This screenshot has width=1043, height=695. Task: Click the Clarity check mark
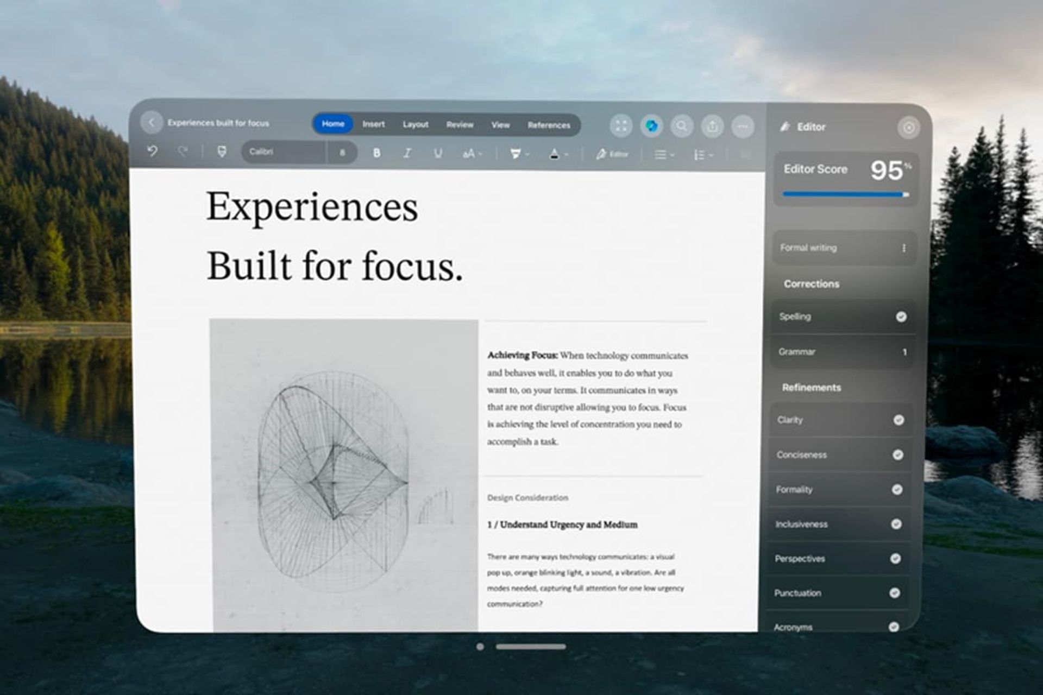899,420
